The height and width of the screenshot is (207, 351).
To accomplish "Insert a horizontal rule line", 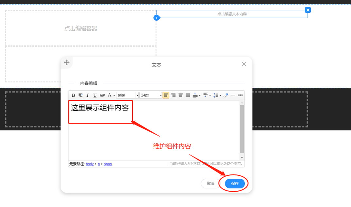I will pos(233,95).
